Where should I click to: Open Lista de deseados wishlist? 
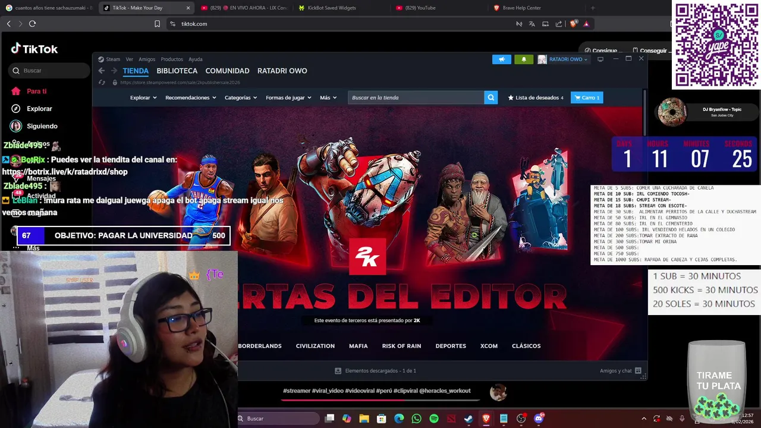point(536,97)
